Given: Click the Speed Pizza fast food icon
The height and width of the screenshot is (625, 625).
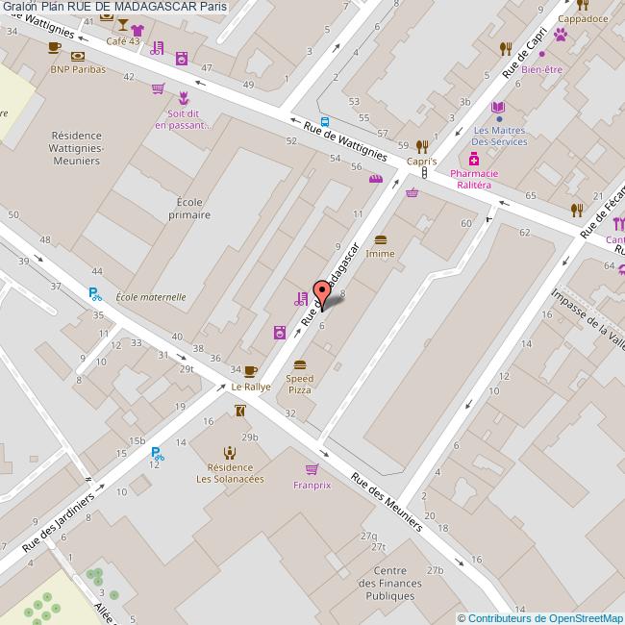Looking at the screenshot, I should (300, 364).
